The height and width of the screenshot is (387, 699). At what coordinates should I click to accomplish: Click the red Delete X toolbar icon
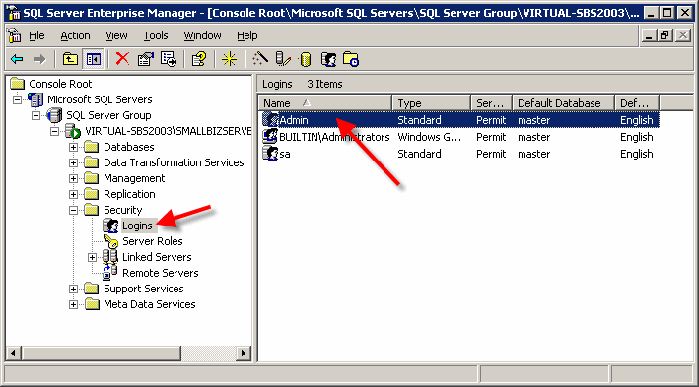(x=122, y=59)
